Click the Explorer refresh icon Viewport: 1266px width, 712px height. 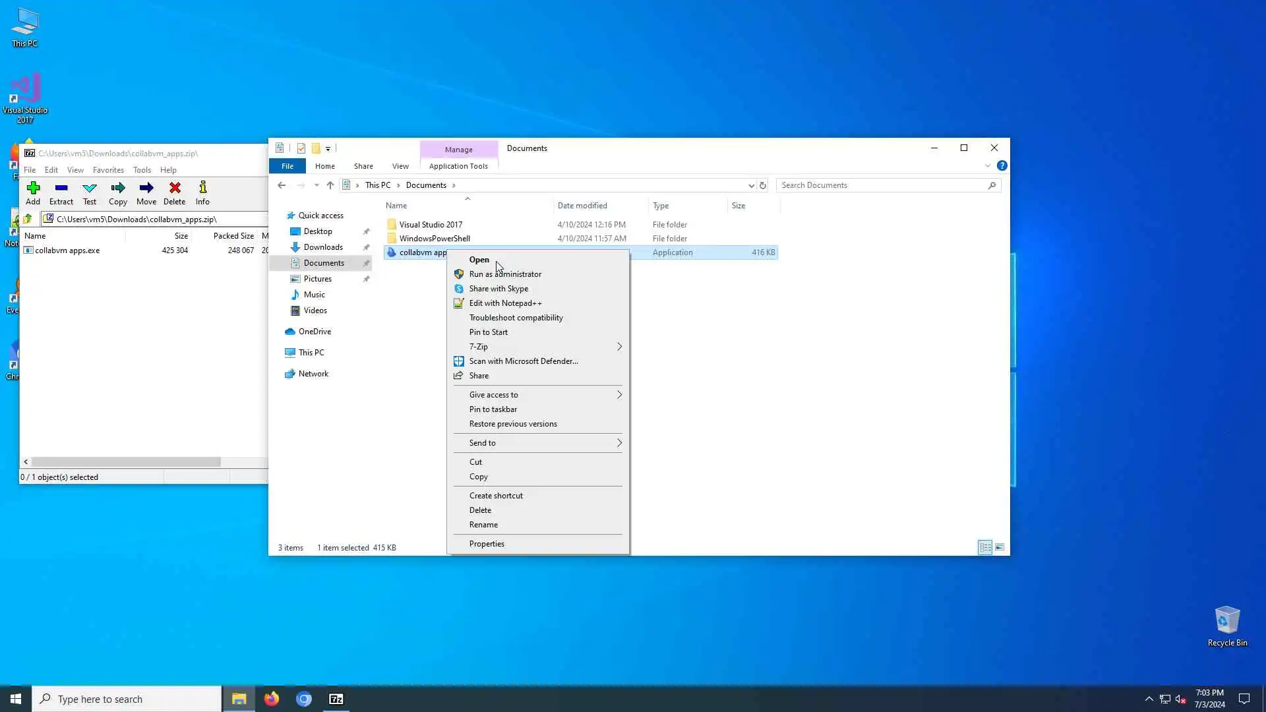(763, 185)
